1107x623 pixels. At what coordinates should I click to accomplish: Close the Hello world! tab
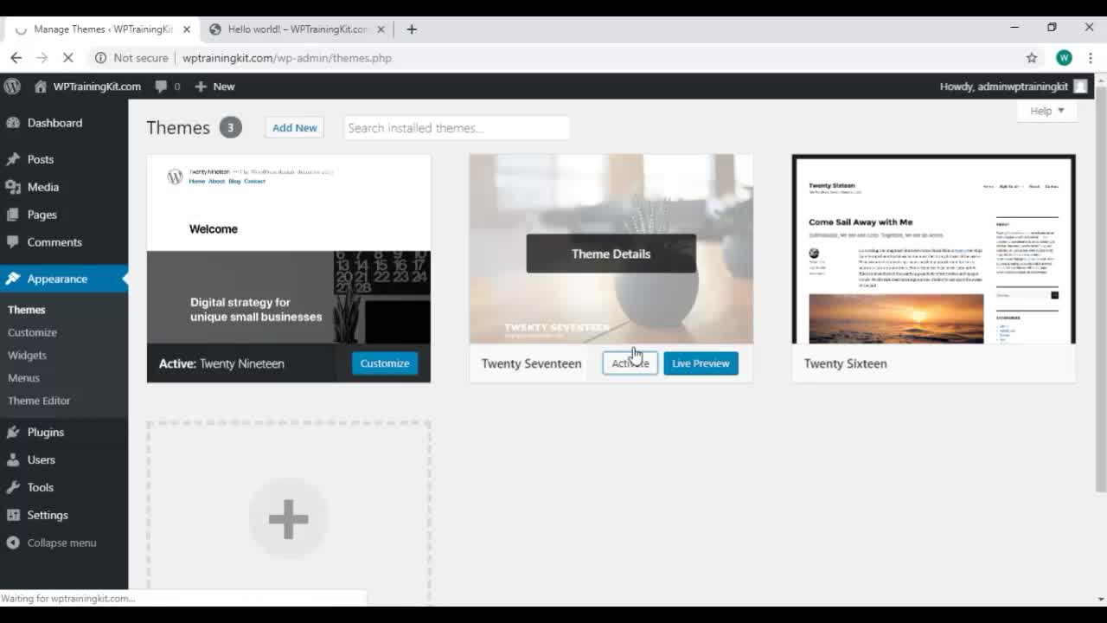[x=381, y=29]
